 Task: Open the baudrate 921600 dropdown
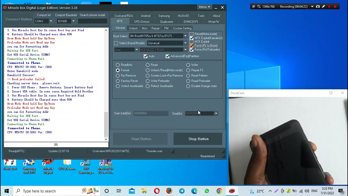[x=73, y=21]
